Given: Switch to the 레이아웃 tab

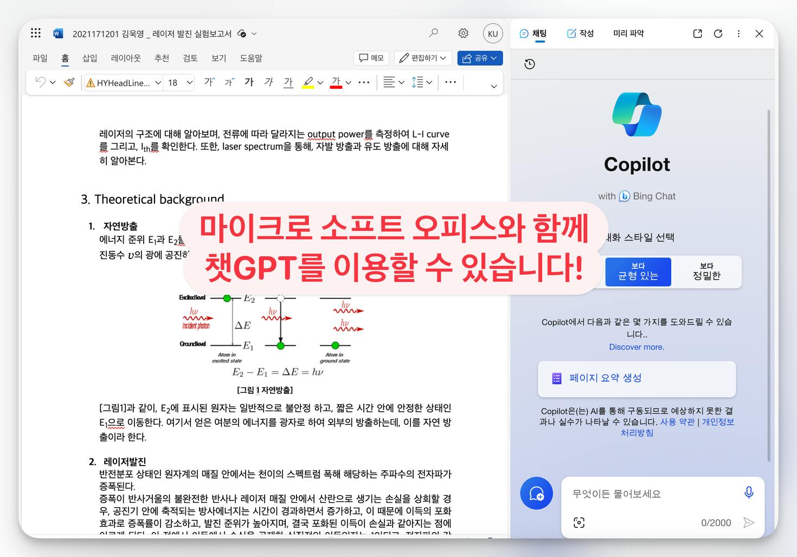Looking at the screenshot, I should (126, 58).
